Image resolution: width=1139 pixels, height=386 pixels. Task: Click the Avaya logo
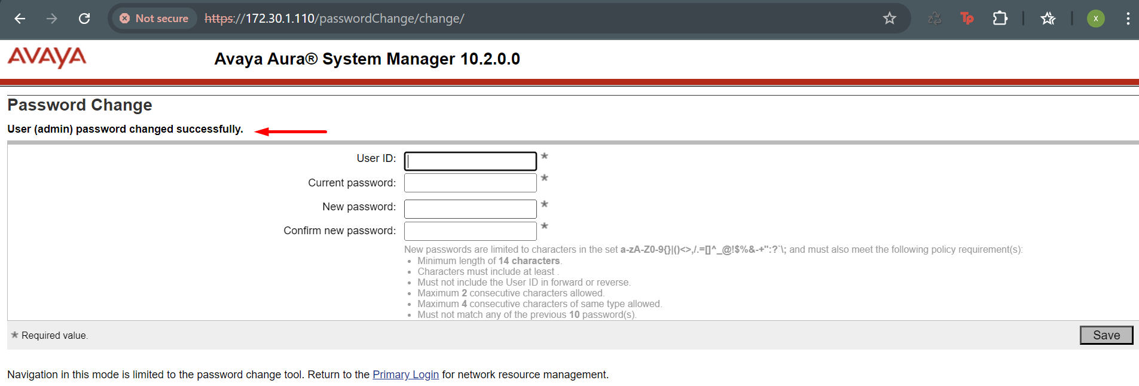[x=47, y=58]
